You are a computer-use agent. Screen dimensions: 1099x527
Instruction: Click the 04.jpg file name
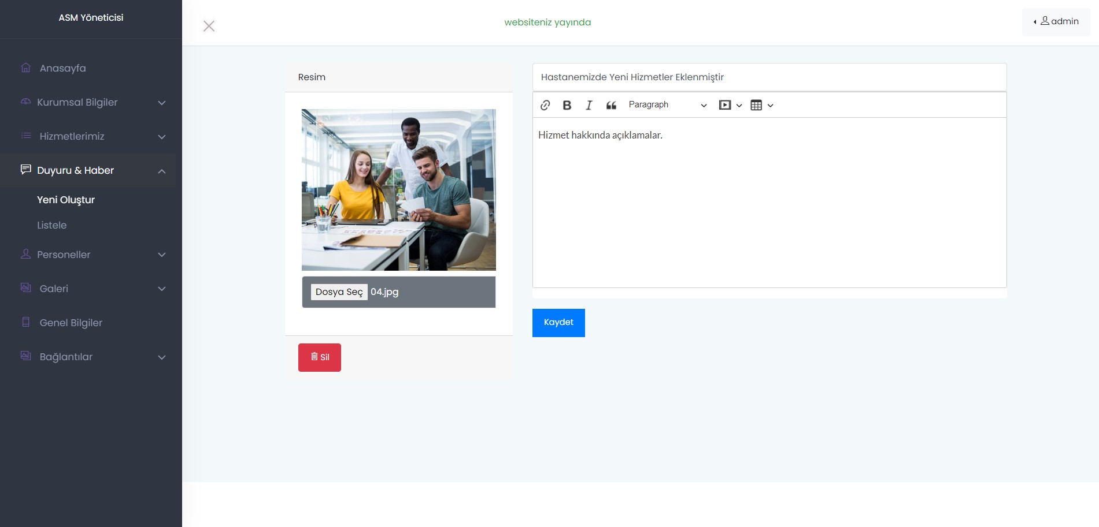click(x=384, y=292)
